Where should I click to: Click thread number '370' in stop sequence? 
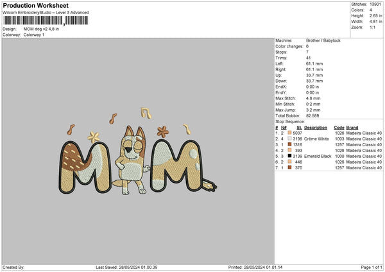tap(298, 167)
